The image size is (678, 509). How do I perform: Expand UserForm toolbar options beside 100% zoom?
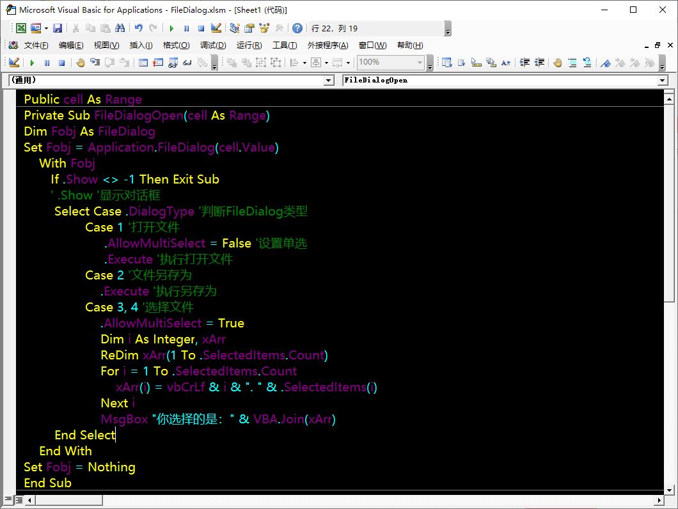(x=430, y=63)
